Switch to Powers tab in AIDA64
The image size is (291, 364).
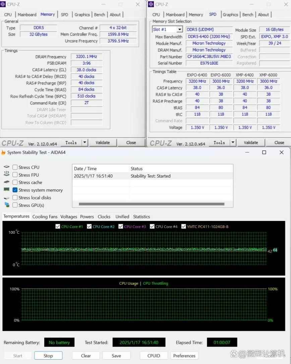pos(87,216)
